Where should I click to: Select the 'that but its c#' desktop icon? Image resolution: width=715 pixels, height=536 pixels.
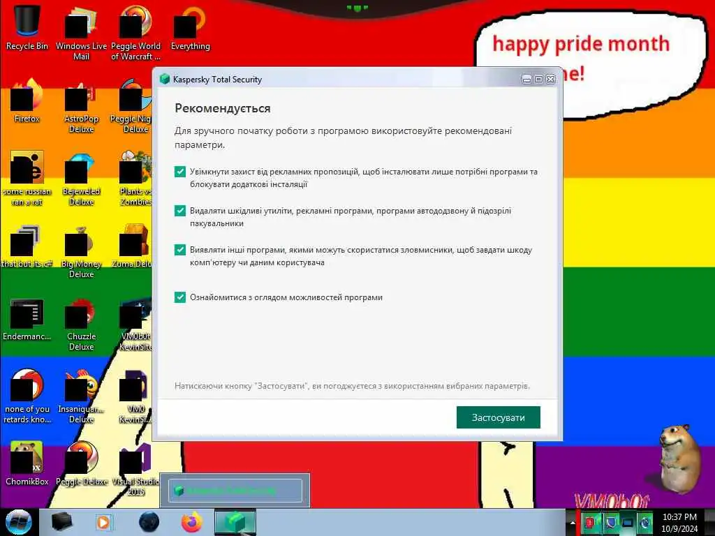coord(27,245)
